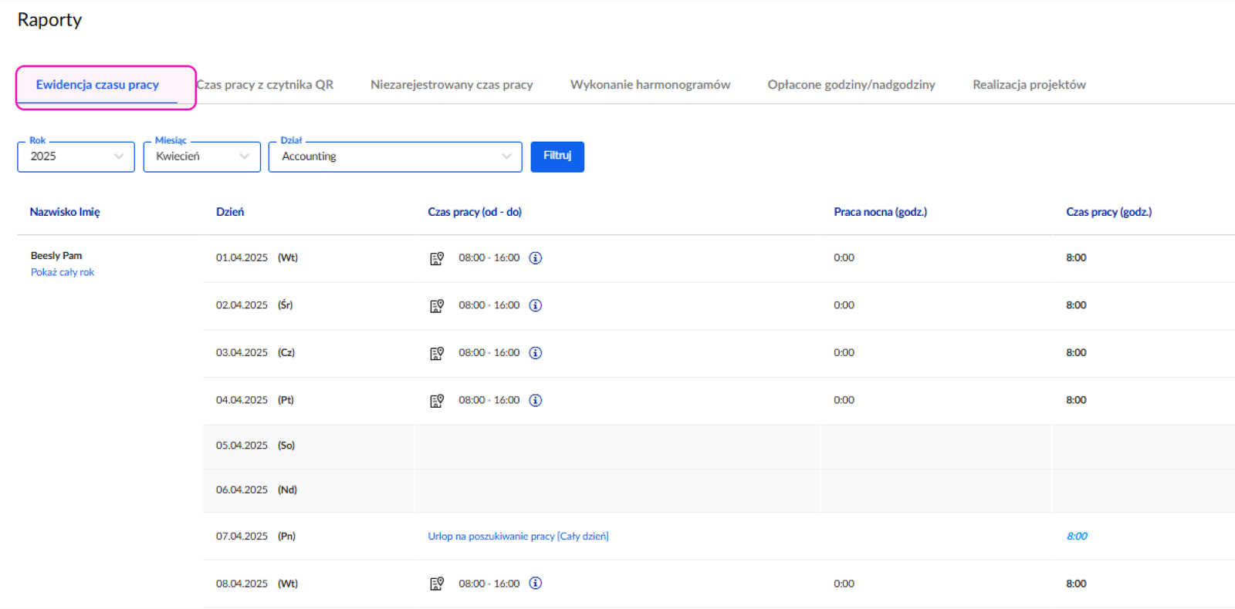
Task: Click the location icon in the 03.04.2025 row
Action: click(x=437, y=353)
